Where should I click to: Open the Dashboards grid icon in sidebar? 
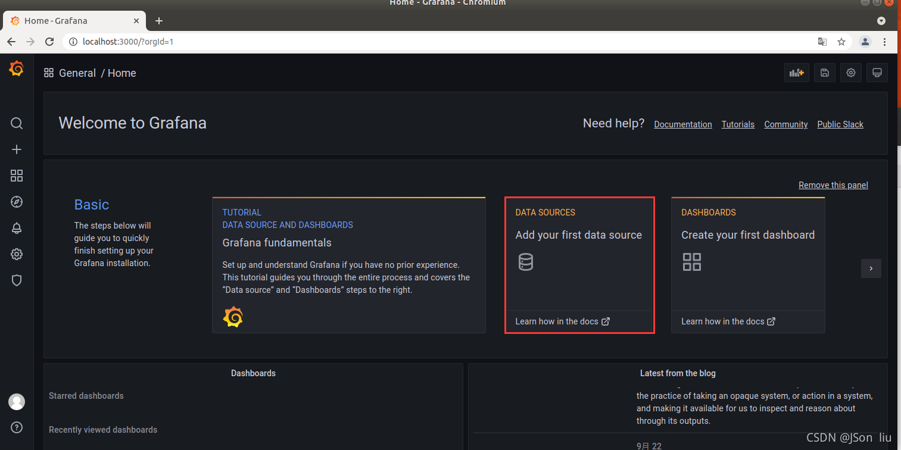(17, 176)
